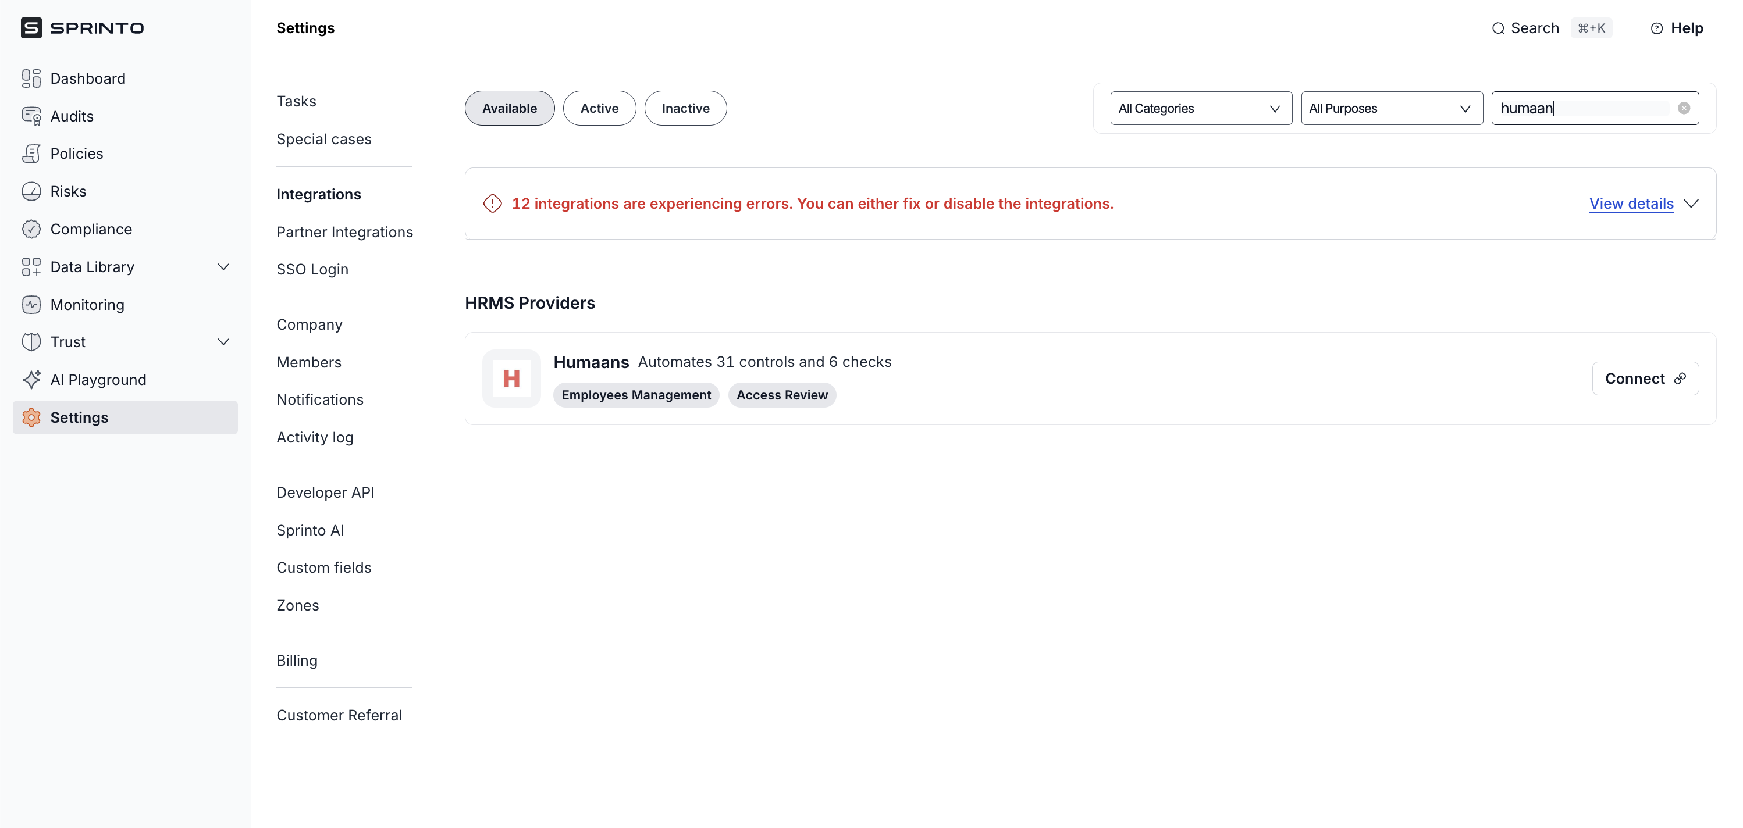Open AI Playground sparkle icon
1743x828 pixels.
(x=31, y=380)
